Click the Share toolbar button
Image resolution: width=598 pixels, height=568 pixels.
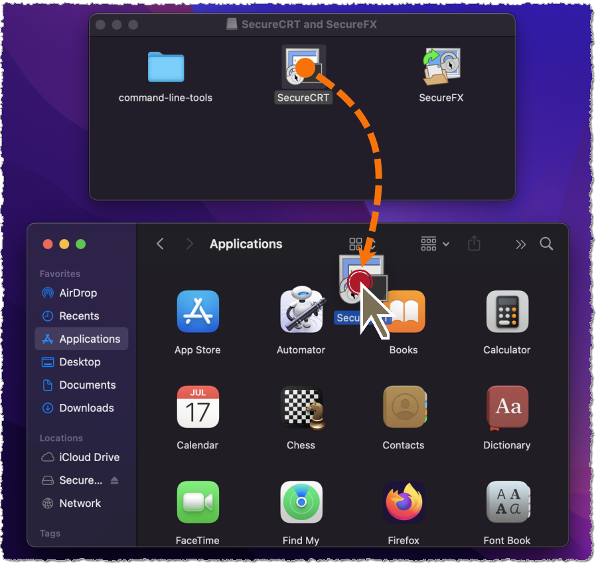click(474, 244)
